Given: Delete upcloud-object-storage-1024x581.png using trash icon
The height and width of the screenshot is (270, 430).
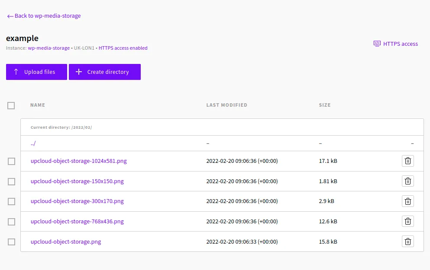Looking at the screenshot, I should (x=407, y=161).
